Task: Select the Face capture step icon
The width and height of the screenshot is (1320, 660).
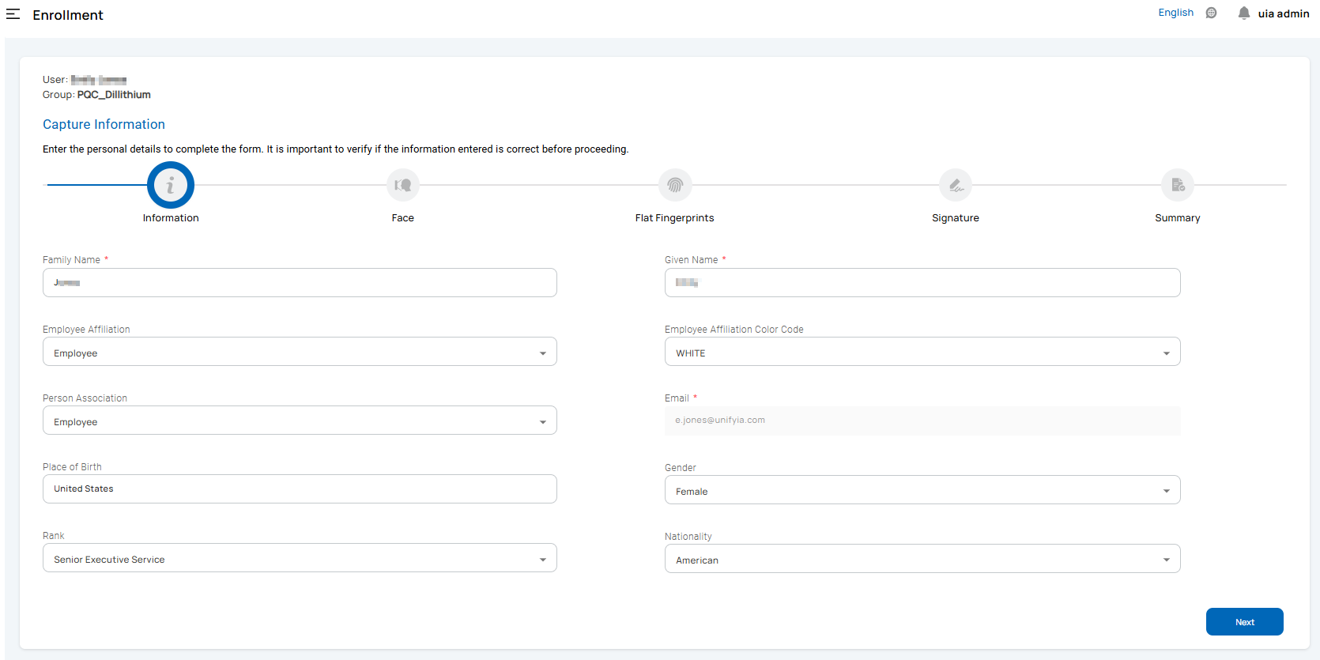Action: tap(402, 185)
